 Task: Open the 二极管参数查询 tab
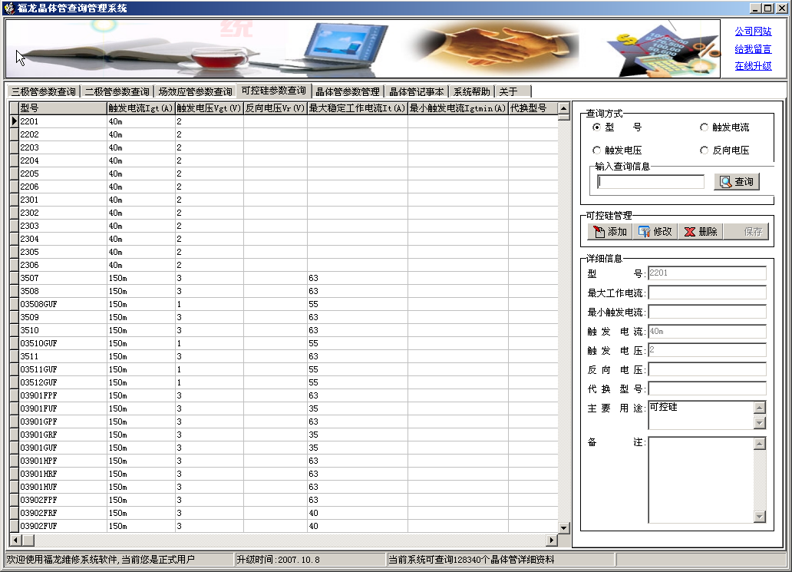tap(117, 91)
